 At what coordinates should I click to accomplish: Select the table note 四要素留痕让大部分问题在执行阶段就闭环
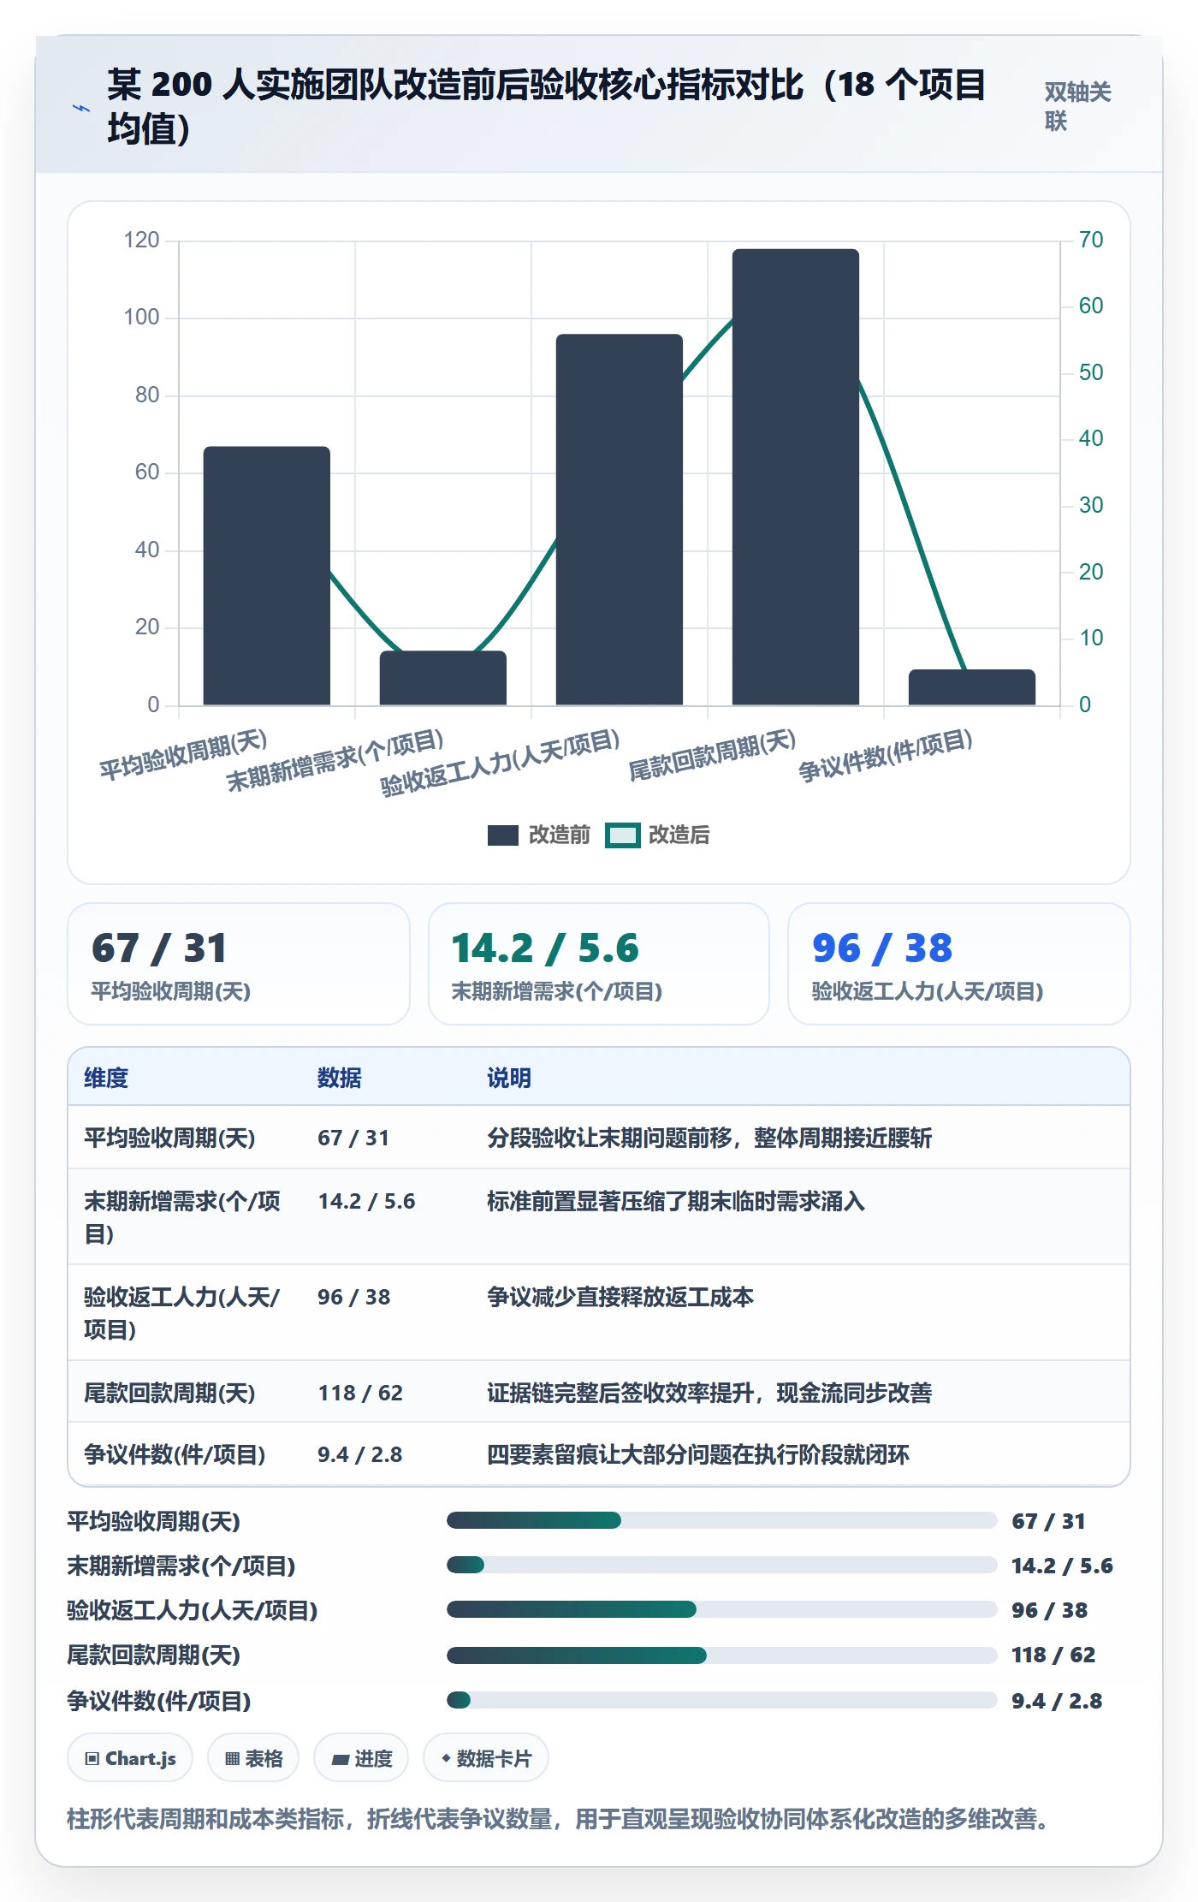(x=698, y=1454)
